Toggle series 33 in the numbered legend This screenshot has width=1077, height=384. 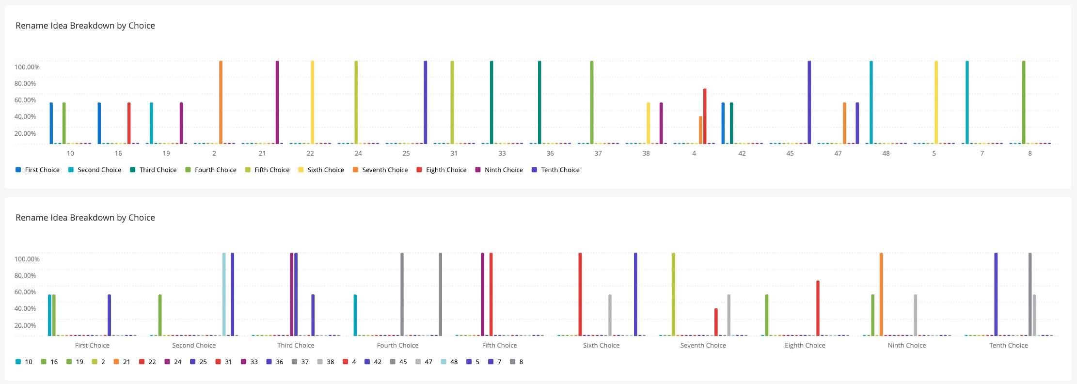[249, 362]
